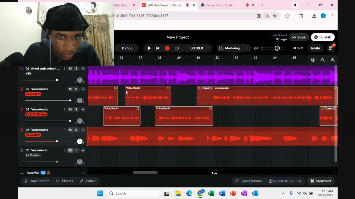Image resolution: width=355 pixels, height=199 pixels.
Task: Expand track 02 chevron
Action: point(83,89)
